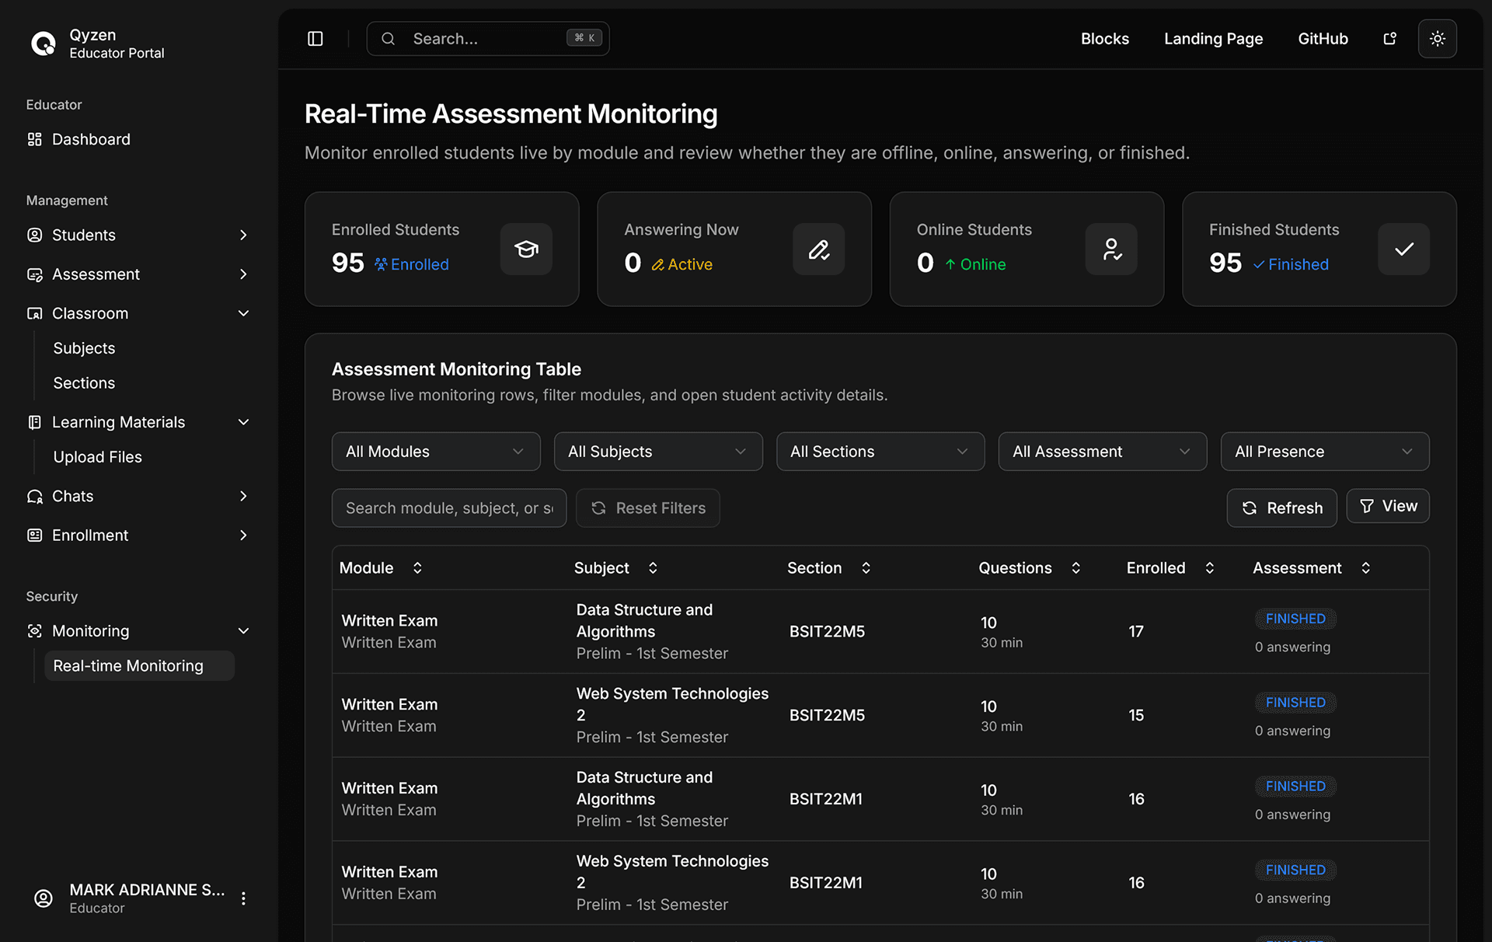Open the user options three-dot menu
Viewport: 1492px width, 942px height.
tap(244, 898)
